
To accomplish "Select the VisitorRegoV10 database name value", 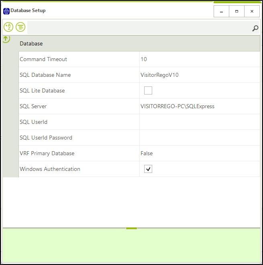I will tap(199, 75).
